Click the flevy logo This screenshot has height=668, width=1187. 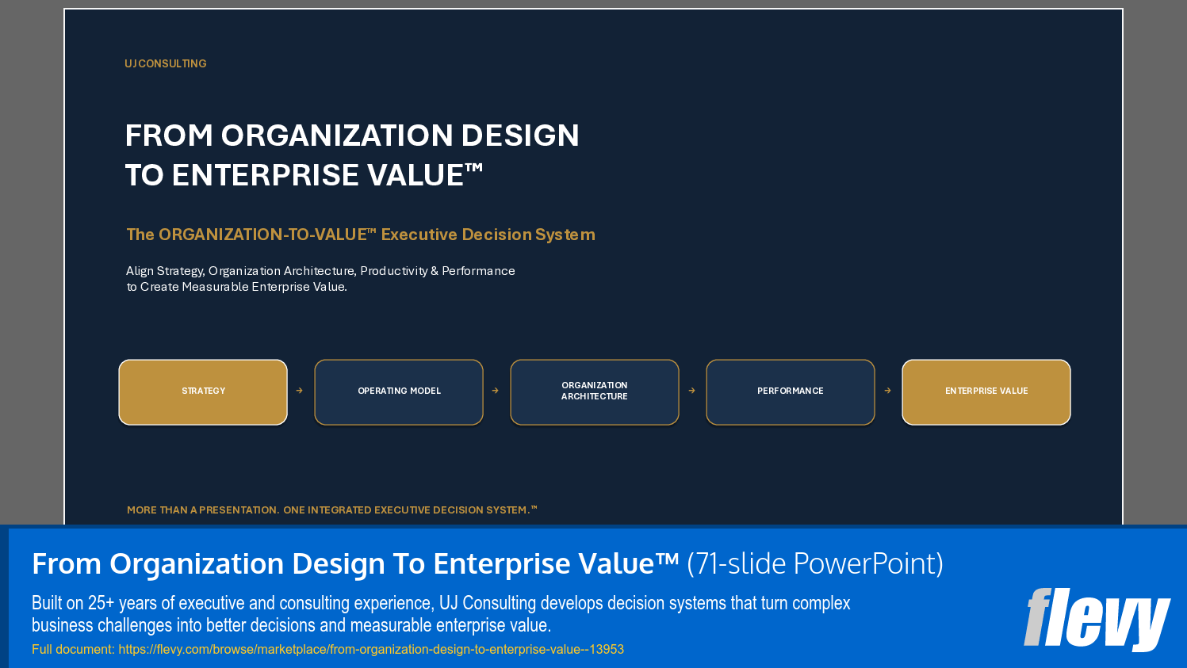(x=1097, y=618)
